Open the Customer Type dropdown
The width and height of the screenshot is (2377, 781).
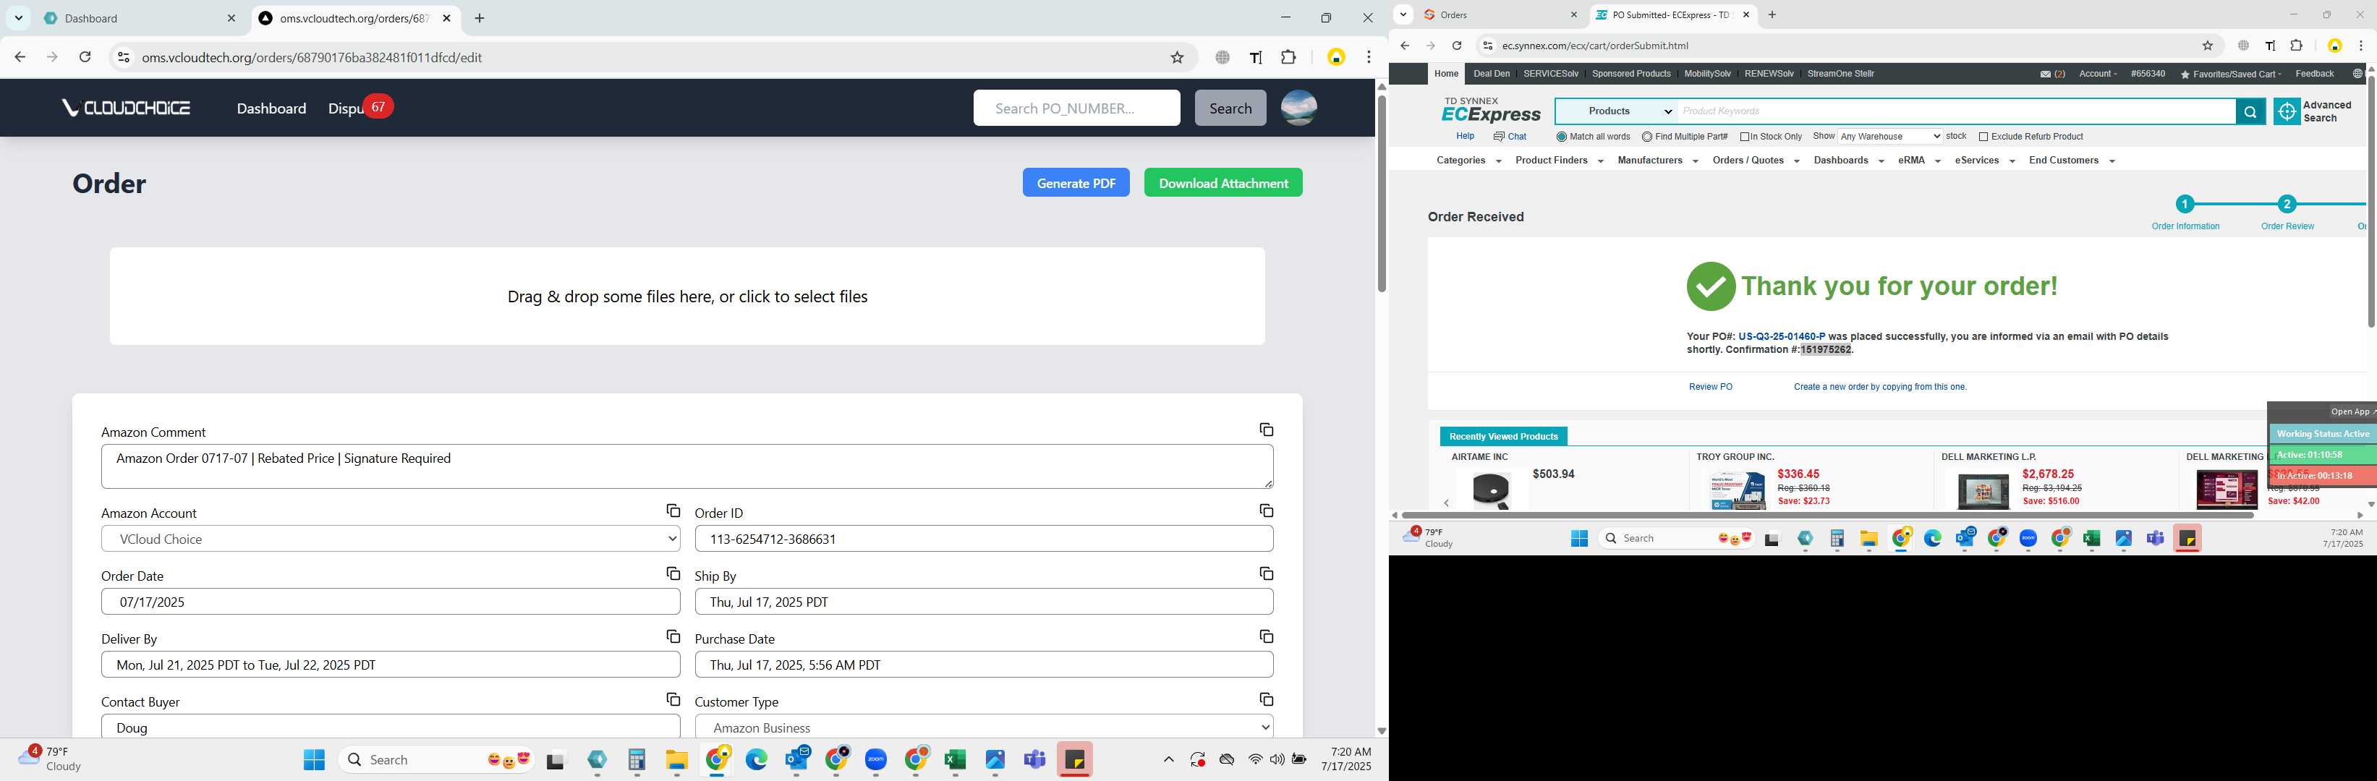pyautogui.click(x=984, y=727)
